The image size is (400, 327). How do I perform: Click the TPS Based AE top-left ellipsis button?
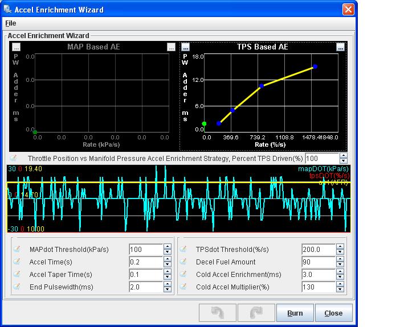click(x=185, y=47)
